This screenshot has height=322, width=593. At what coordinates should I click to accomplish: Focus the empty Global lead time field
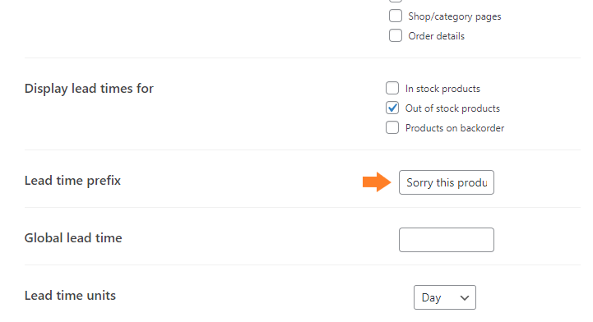447,240
